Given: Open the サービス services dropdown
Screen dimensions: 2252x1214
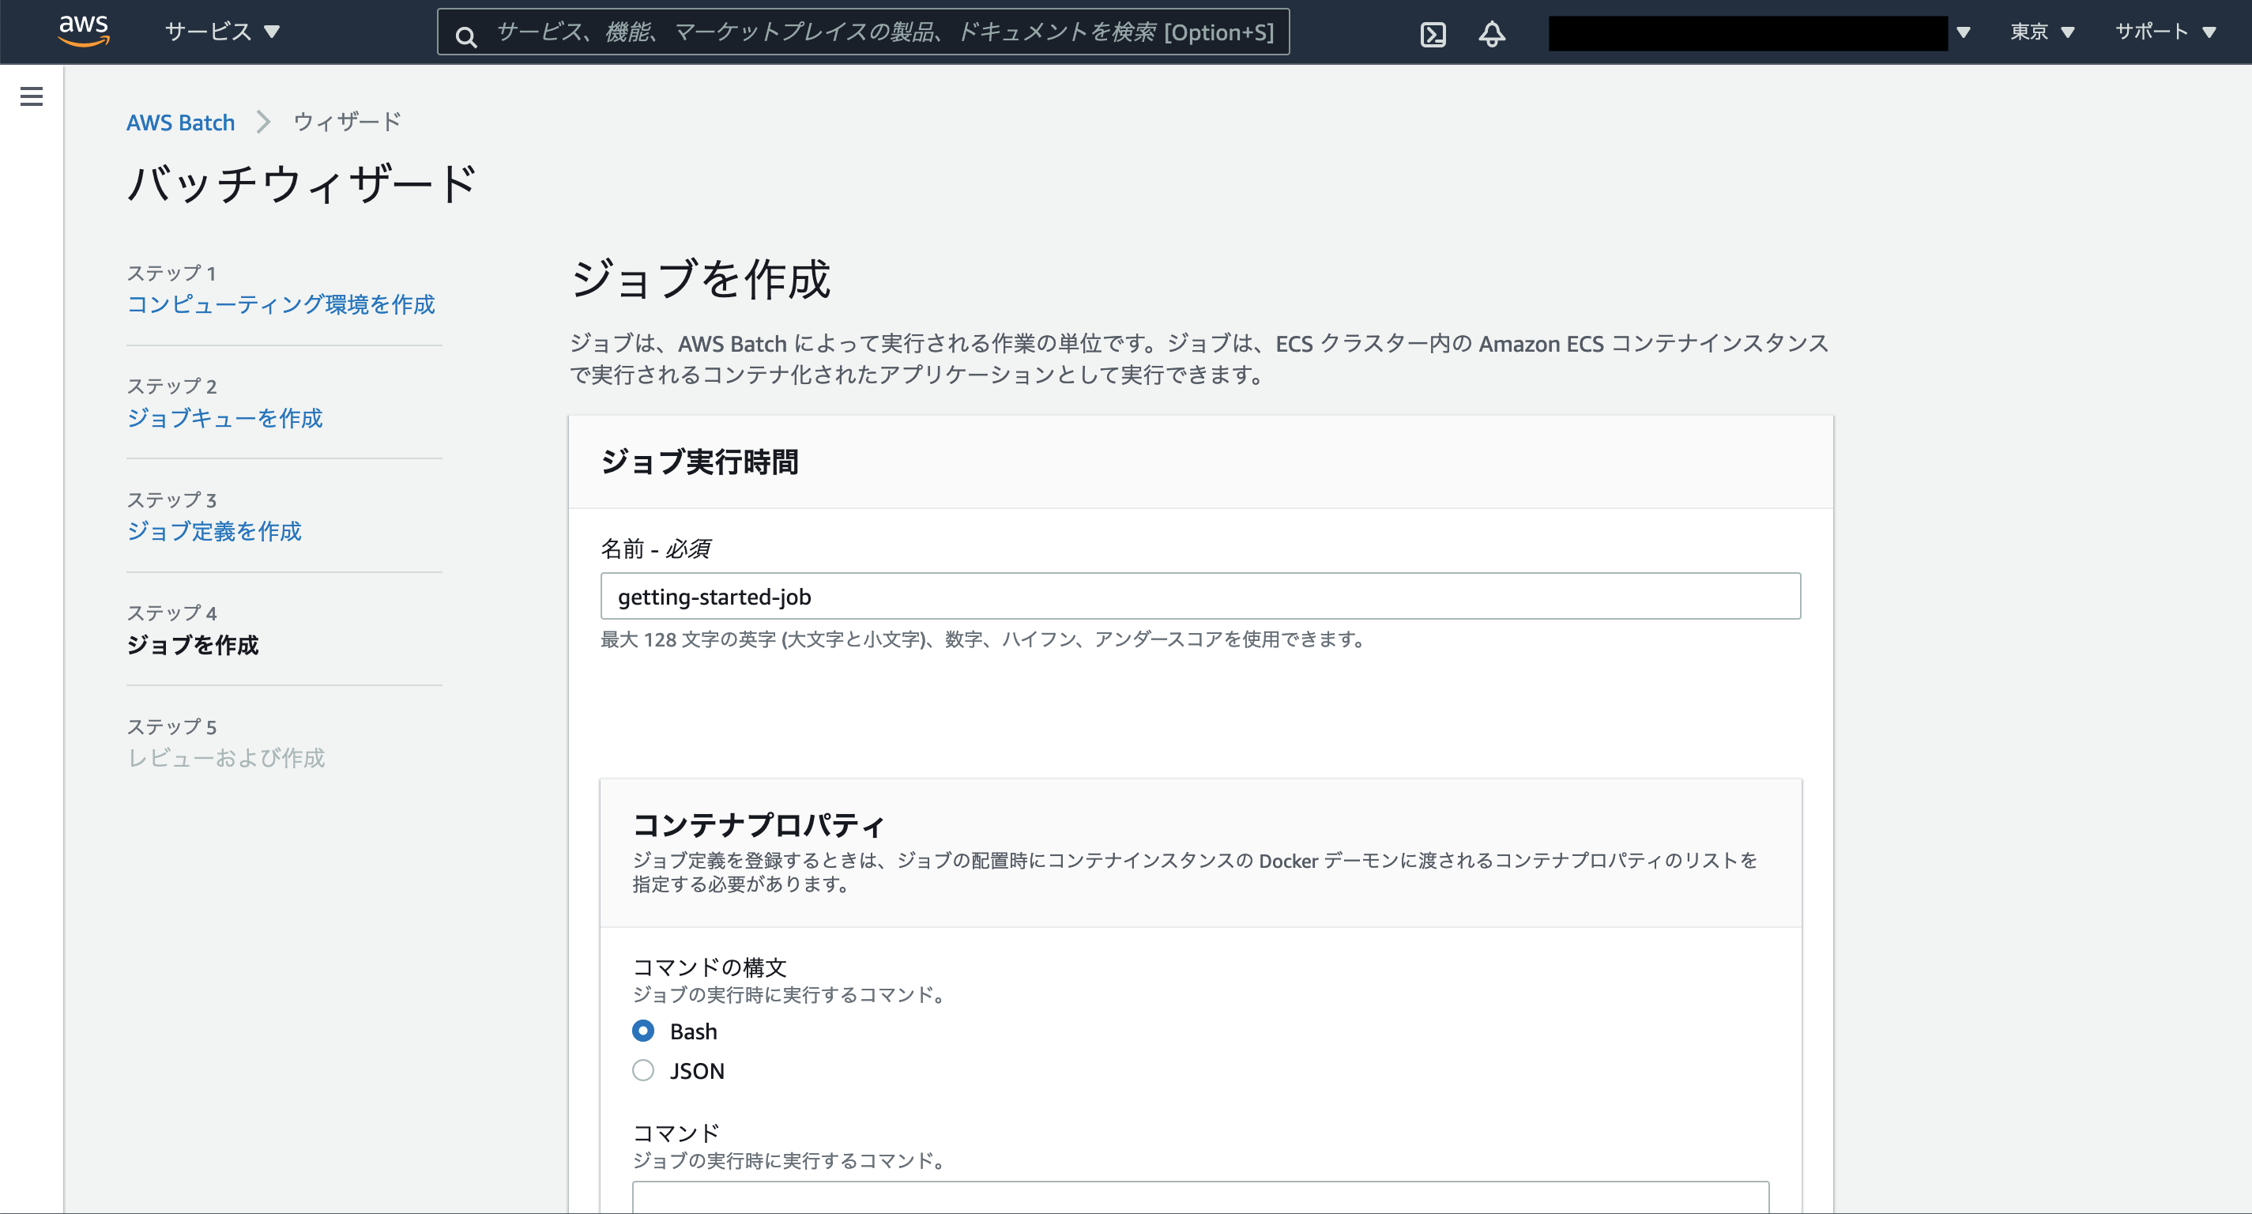Looking at the screenshot, I should (x=222, y=32).
